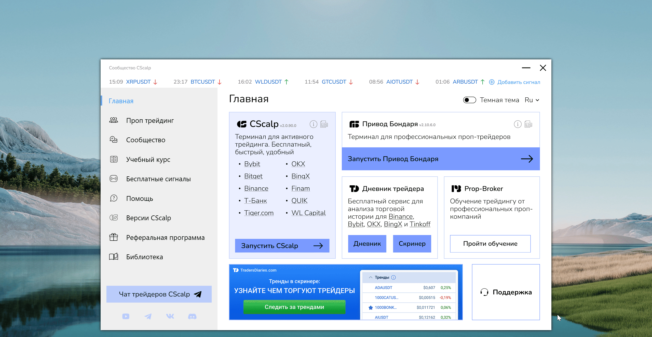The height and width of the screenshot is (337, 652).
Task: Open the Tiger.com link
Action: coord(259,213)
